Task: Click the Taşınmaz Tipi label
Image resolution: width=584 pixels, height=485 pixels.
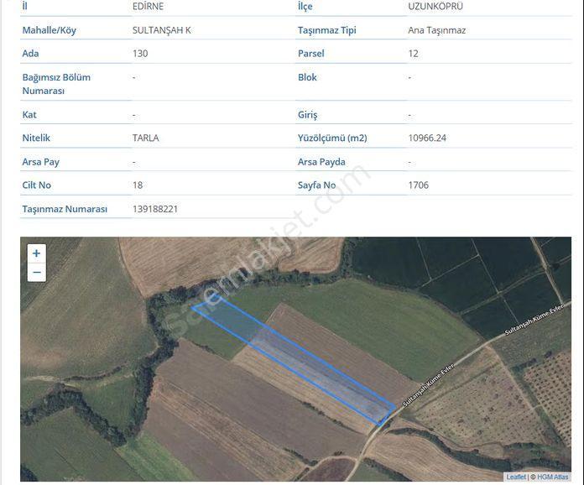Action: pos(326,30)
